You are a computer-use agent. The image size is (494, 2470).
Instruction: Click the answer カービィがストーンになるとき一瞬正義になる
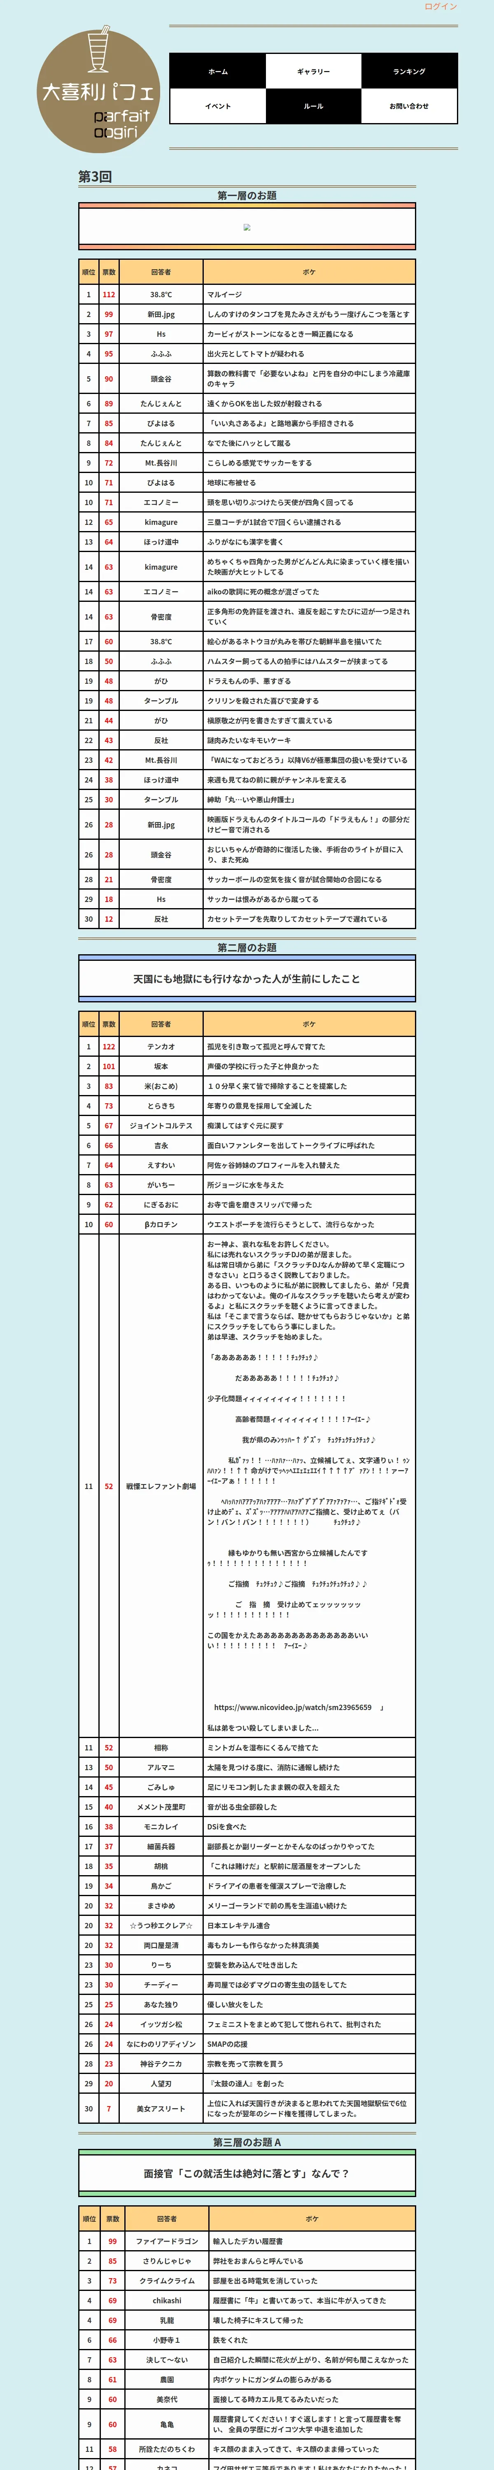coord(280,334)
